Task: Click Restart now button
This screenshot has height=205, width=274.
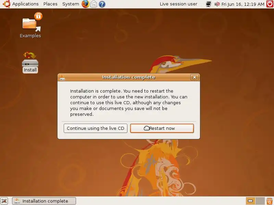Action: (x=162, y=128)
